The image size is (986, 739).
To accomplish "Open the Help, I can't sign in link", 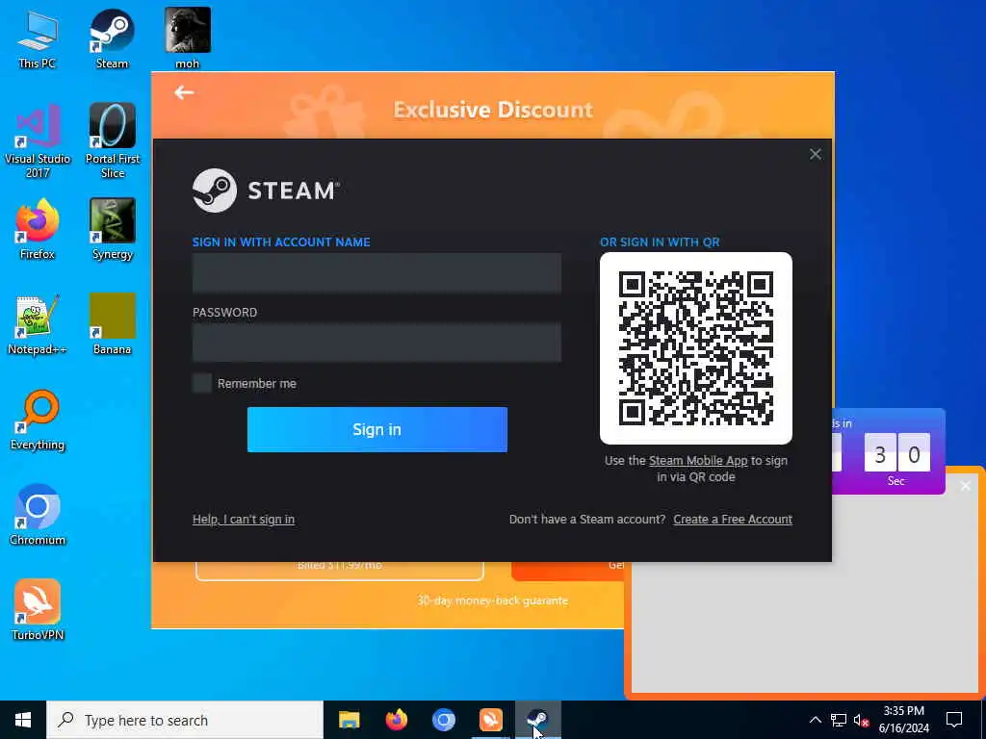I will click(244, 519).
